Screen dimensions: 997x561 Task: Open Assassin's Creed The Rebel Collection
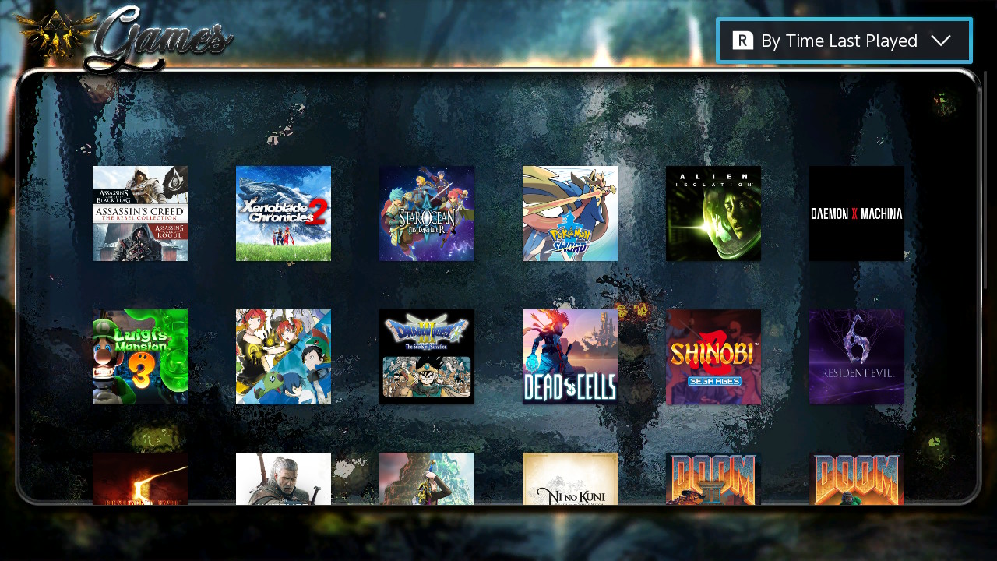(140, 213)
